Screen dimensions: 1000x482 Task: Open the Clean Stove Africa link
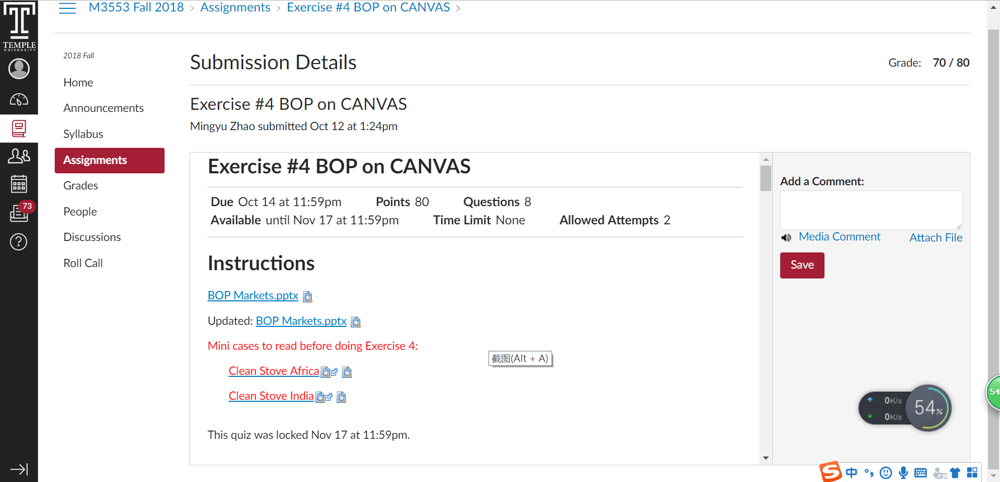click(274, 371)
